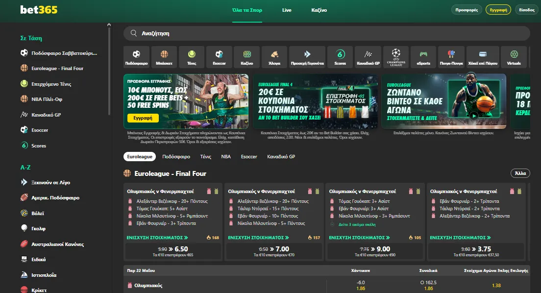This screenshot has width=541, height=293.
Task: Open the Τένις tennis ball tile
Action: click(x=192, y=57)
